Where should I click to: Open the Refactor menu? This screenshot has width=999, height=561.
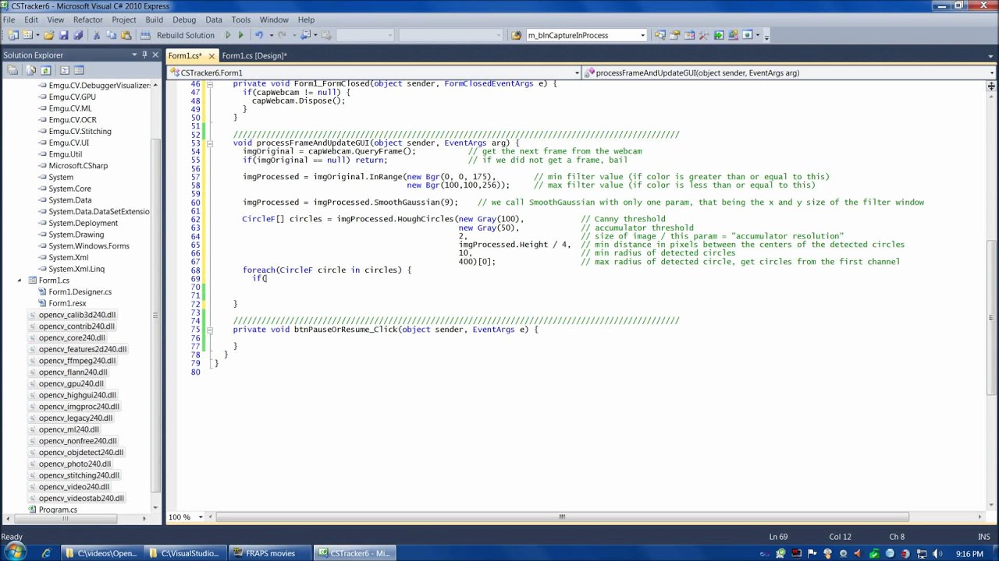(87, 19)
